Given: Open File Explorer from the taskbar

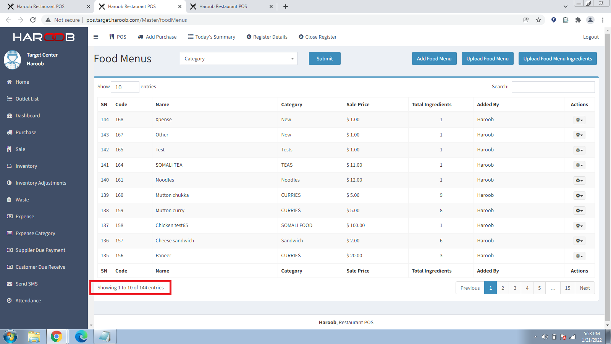Looking at the screenshot, I should coord(34,337).
